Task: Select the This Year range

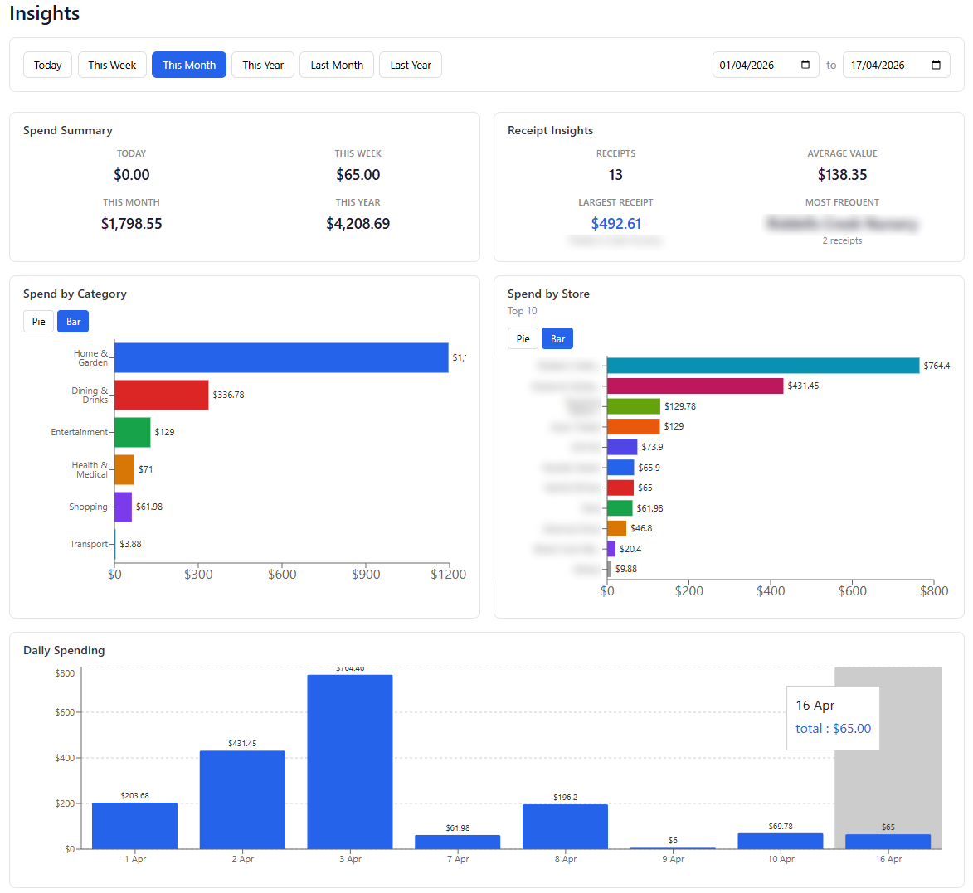Action: [263, 65]
